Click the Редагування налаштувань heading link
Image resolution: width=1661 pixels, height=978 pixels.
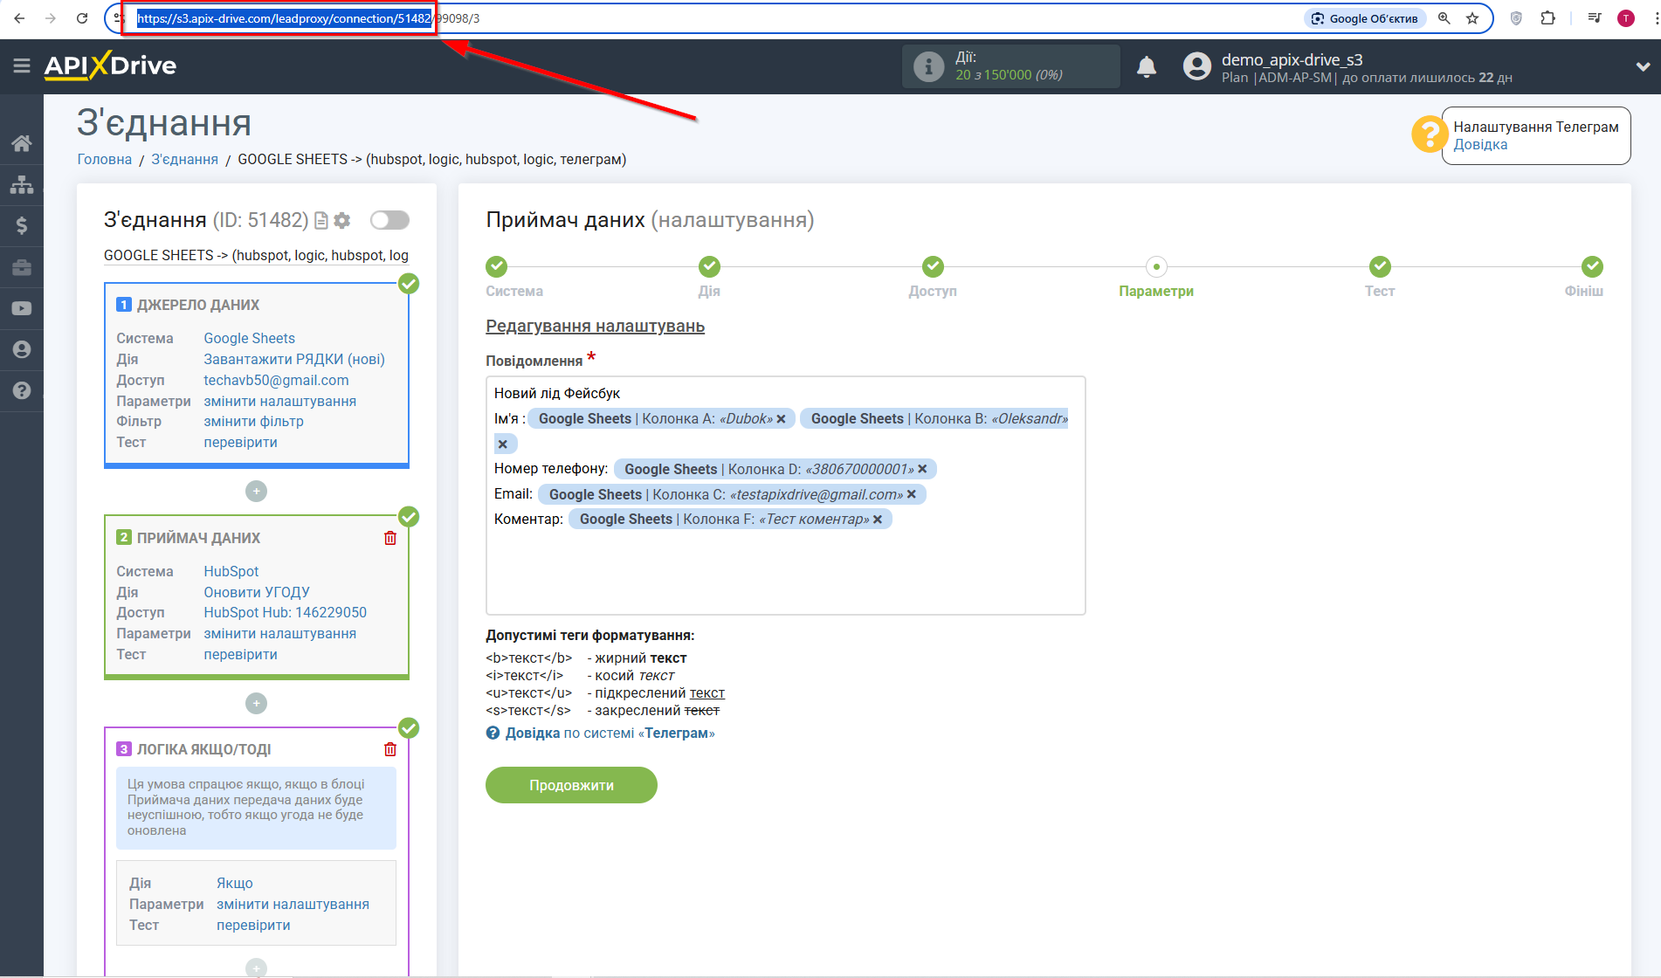click(x=595, y=326)
